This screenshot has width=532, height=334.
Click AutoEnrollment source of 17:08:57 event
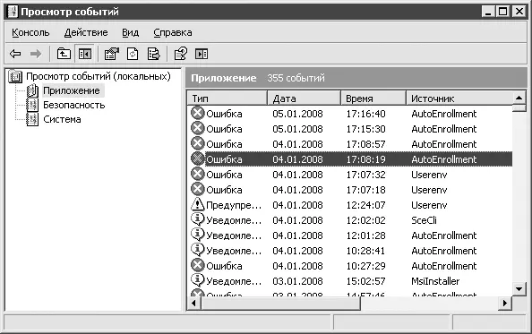point(444,144)
